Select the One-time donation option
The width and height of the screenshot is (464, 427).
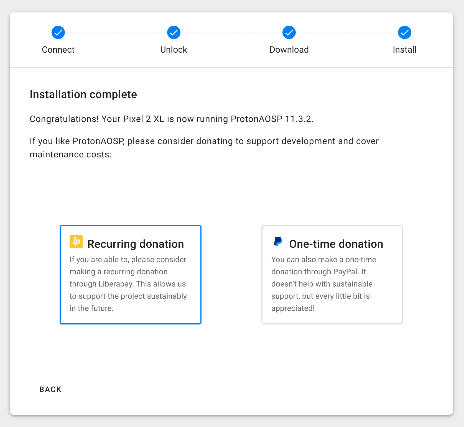pyautogui.click(x=332, y=275)
